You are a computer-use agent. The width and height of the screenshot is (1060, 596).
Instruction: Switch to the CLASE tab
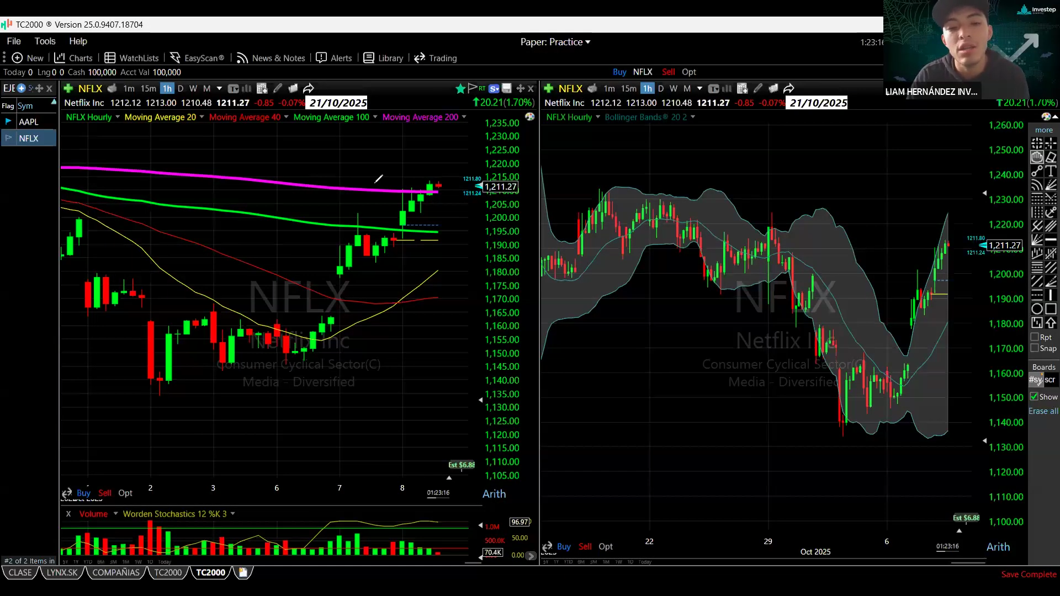pyautogui.click(x=20, y=572)
